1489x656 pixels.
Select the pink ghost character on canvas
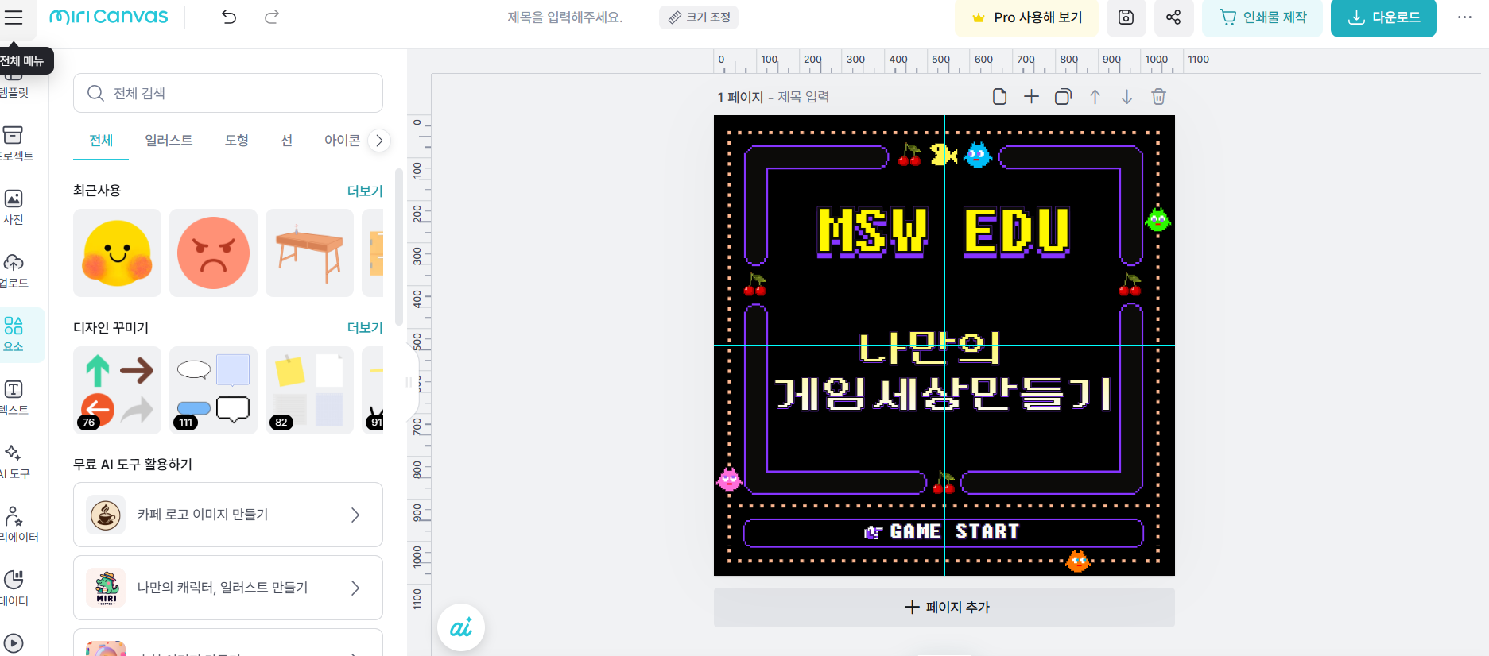[728, 479]
